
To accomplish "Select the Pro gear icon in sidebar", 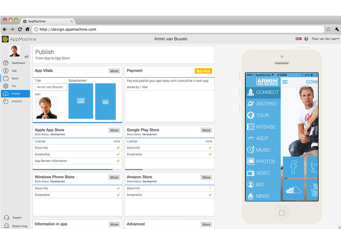I will pyautogui.click(x=6, y=86).
